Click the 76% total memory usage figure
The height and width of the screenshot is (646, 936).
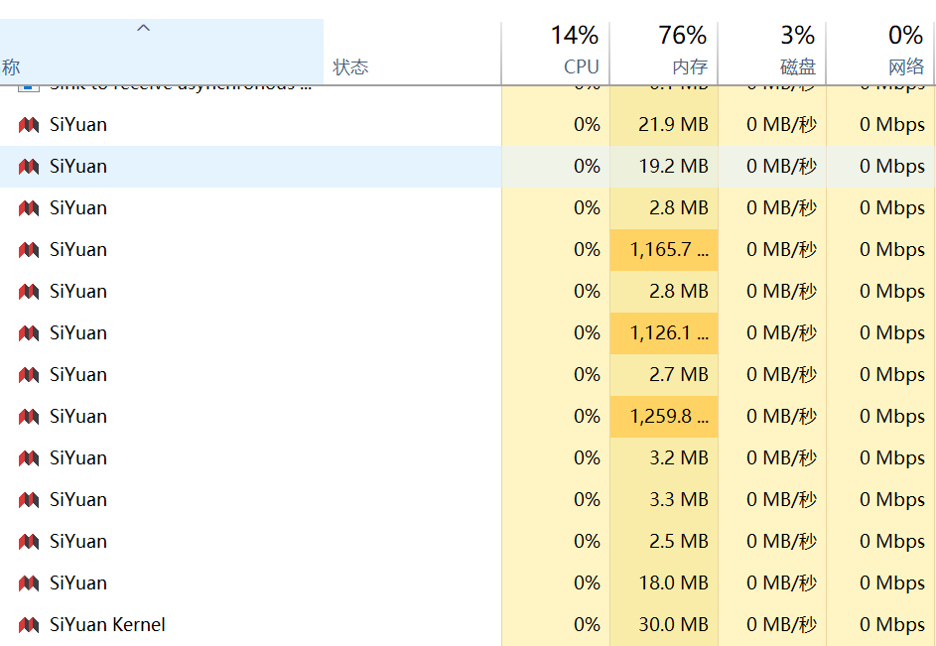tap(683, 36)
